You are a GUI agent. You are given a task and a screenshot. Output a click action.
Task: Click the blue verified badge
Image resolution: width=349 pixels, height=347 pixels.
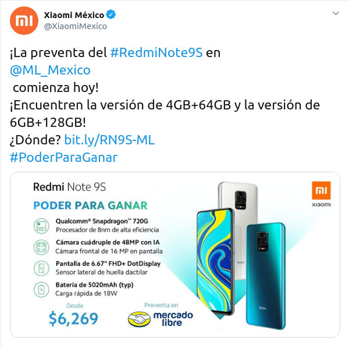111,15
